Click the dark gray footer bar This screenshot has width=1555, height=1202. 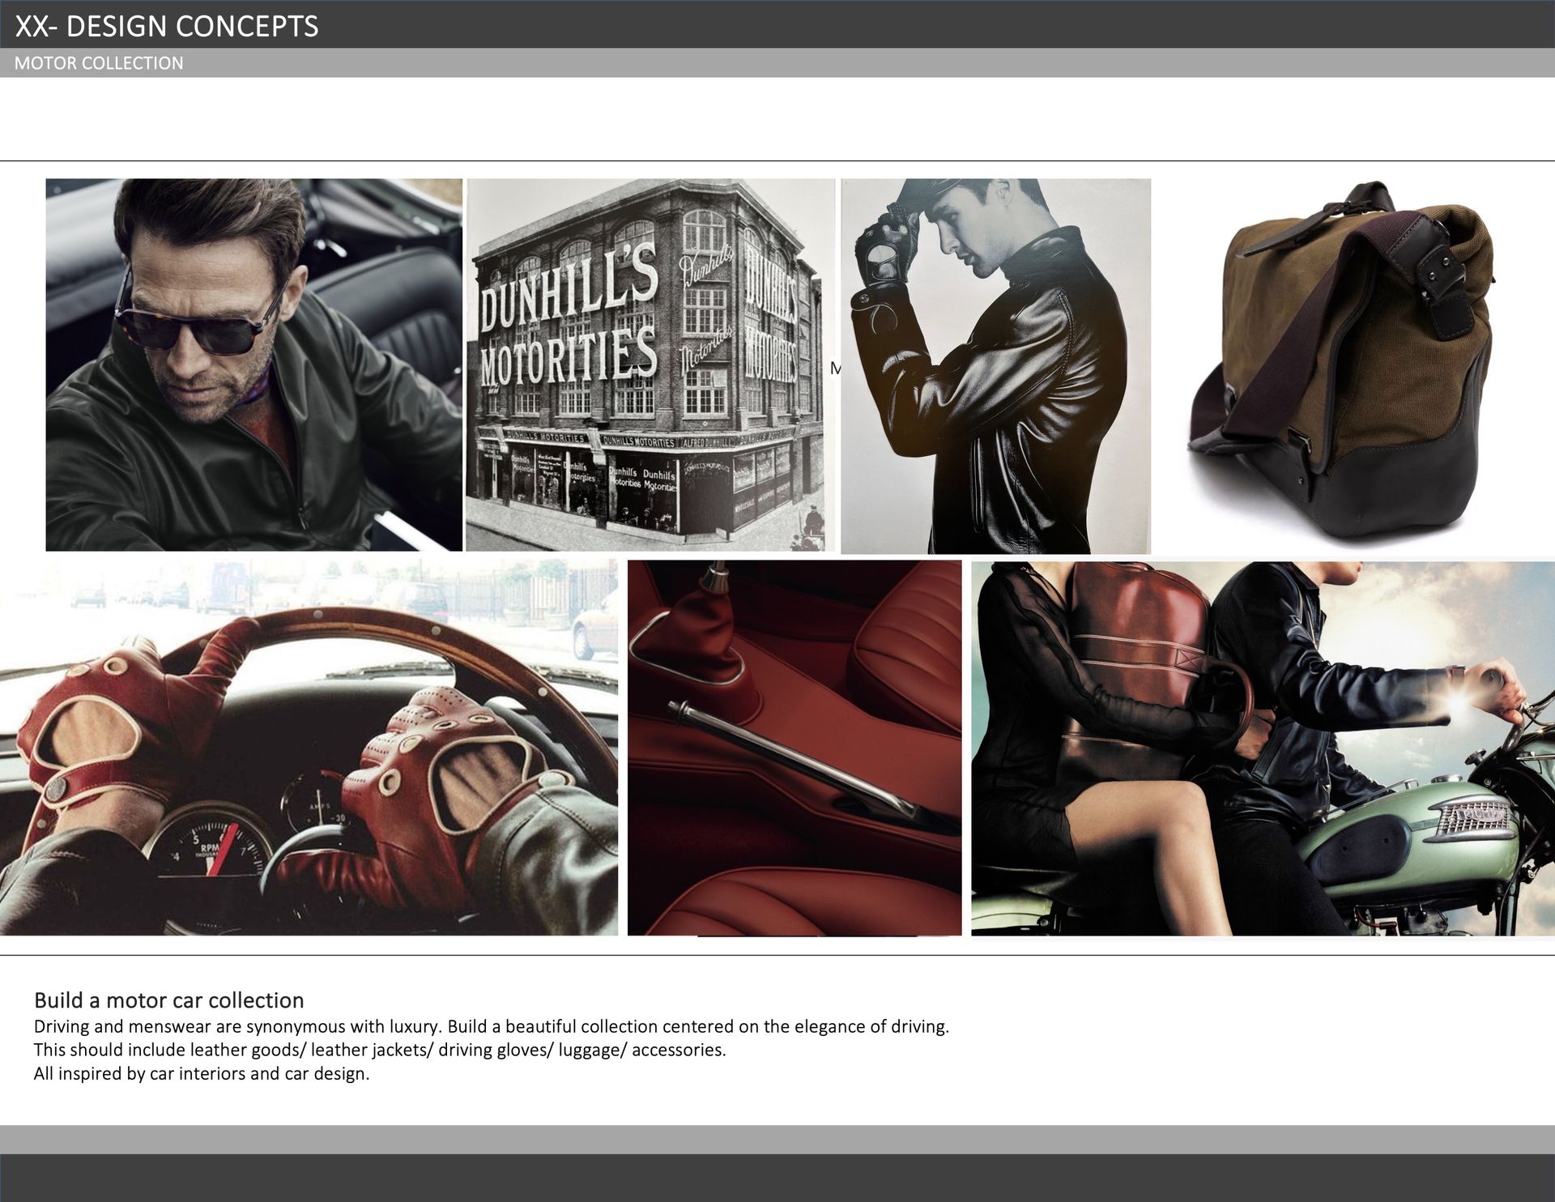777,1178
